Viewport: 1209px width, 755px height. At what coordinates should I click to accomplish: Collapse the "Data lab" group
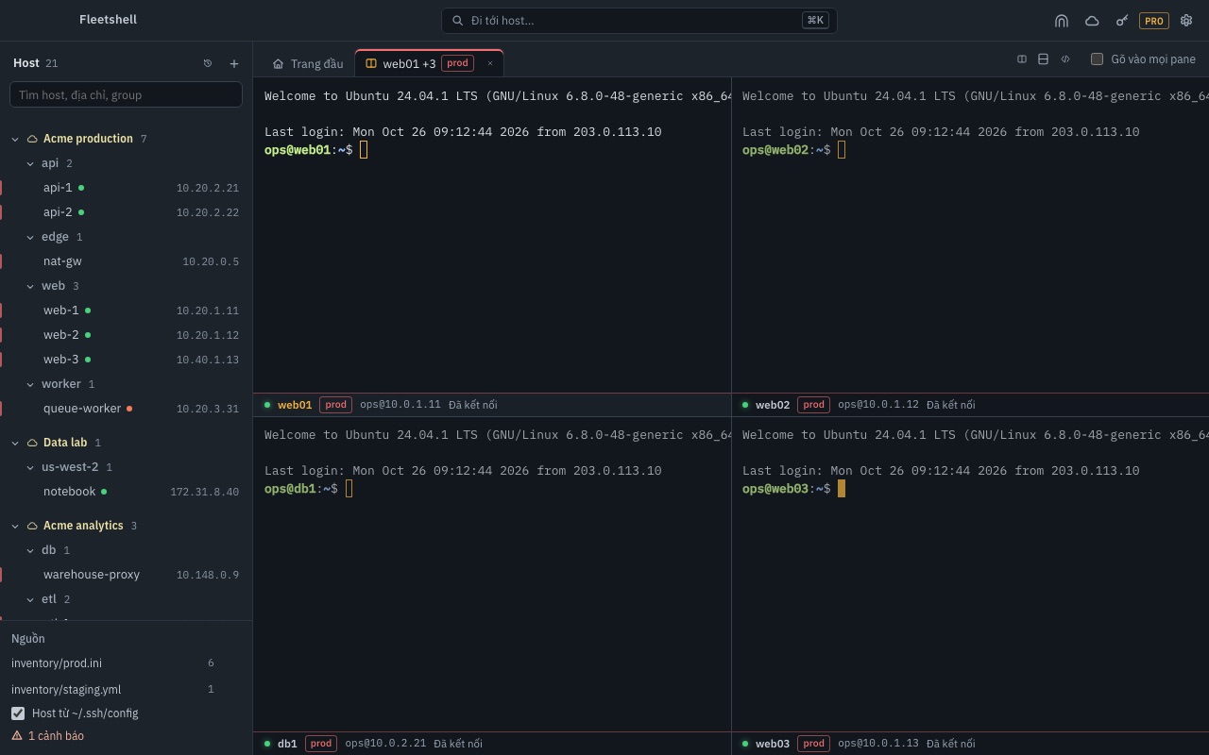pos(15,443)
